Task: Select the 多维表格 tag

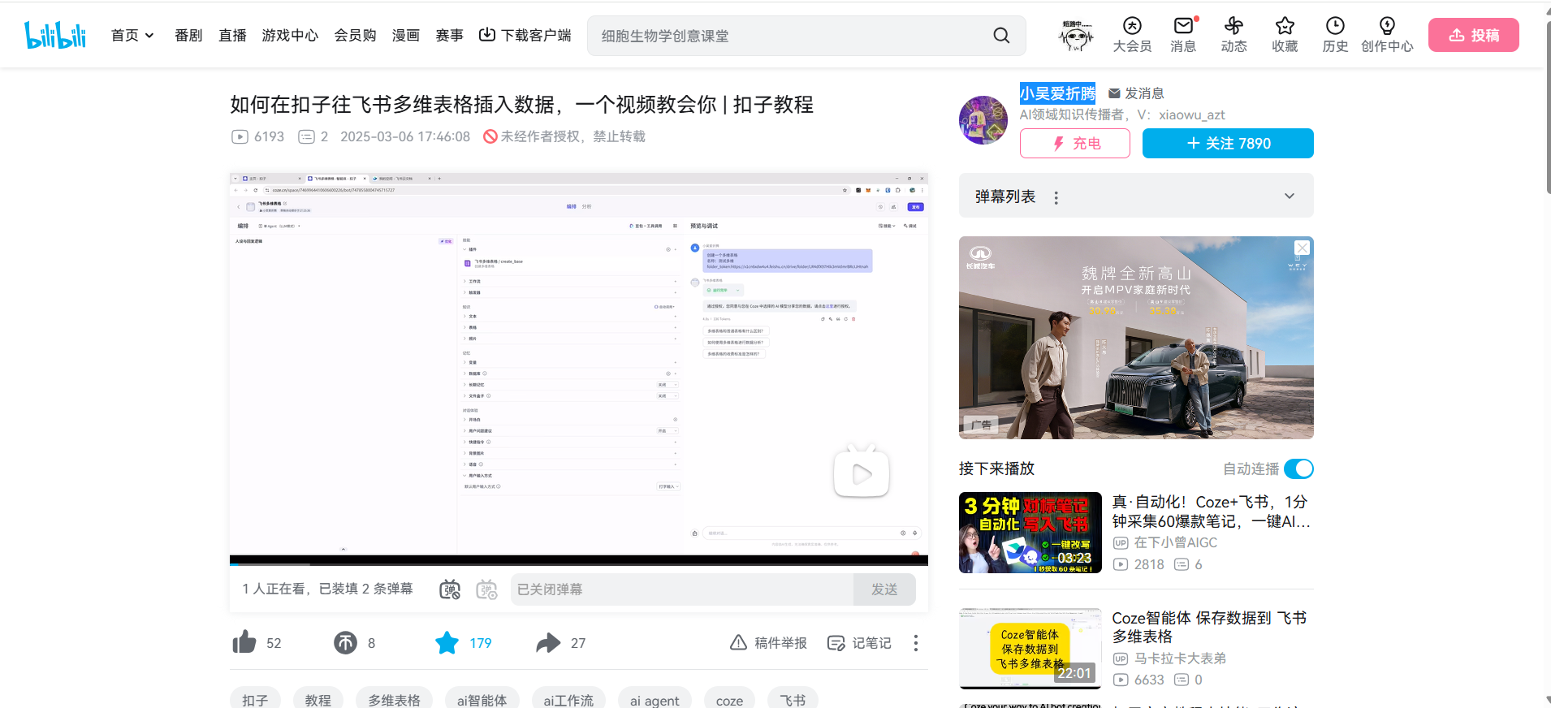Action: 394,699
